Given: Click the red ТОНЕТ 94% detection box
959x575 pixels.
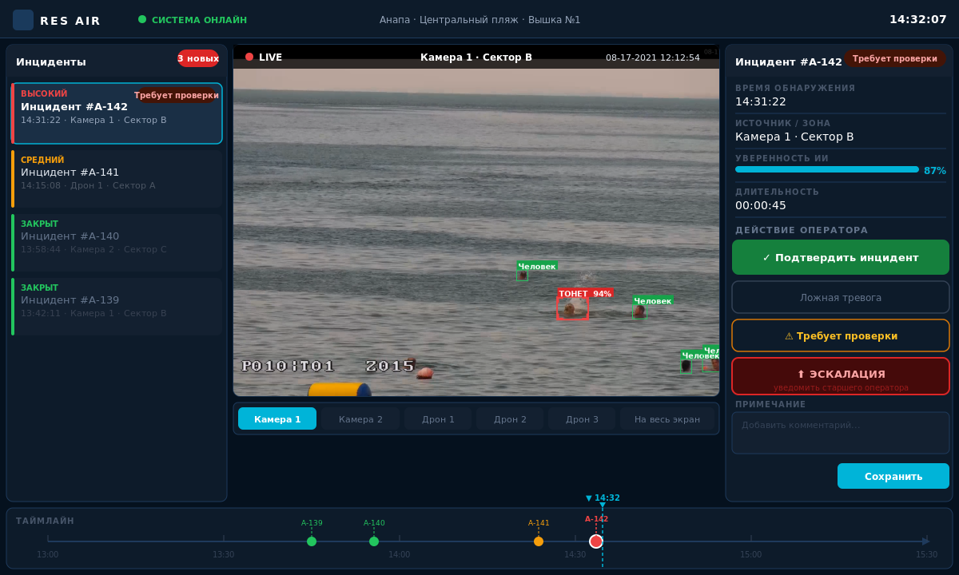Looking at the screenshot, I should (x=572, y=307).
